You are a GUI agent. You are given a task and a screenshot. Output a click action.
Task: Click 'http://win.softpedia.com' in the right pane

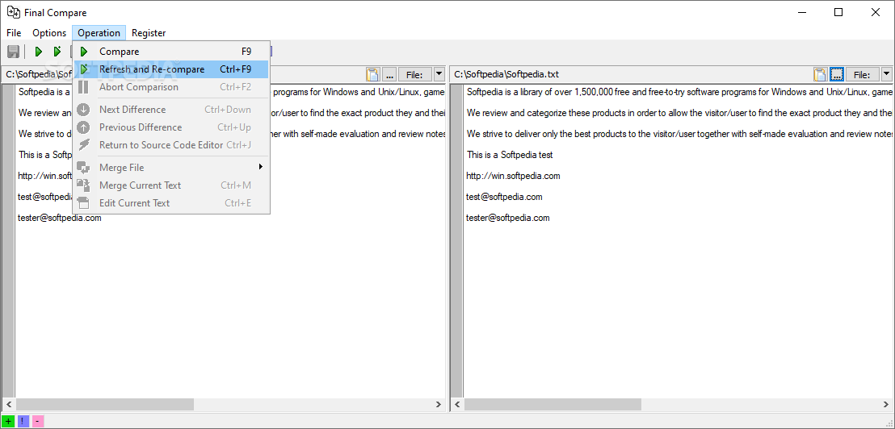[x=513, y=176]
